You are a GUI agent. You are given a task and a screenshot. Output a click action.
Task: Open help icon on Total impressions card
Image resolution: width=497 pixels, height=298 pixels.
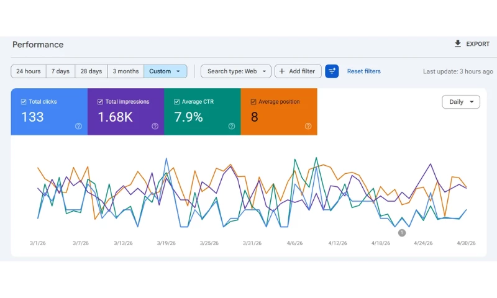pyautogui.click(x=155, y=126)
